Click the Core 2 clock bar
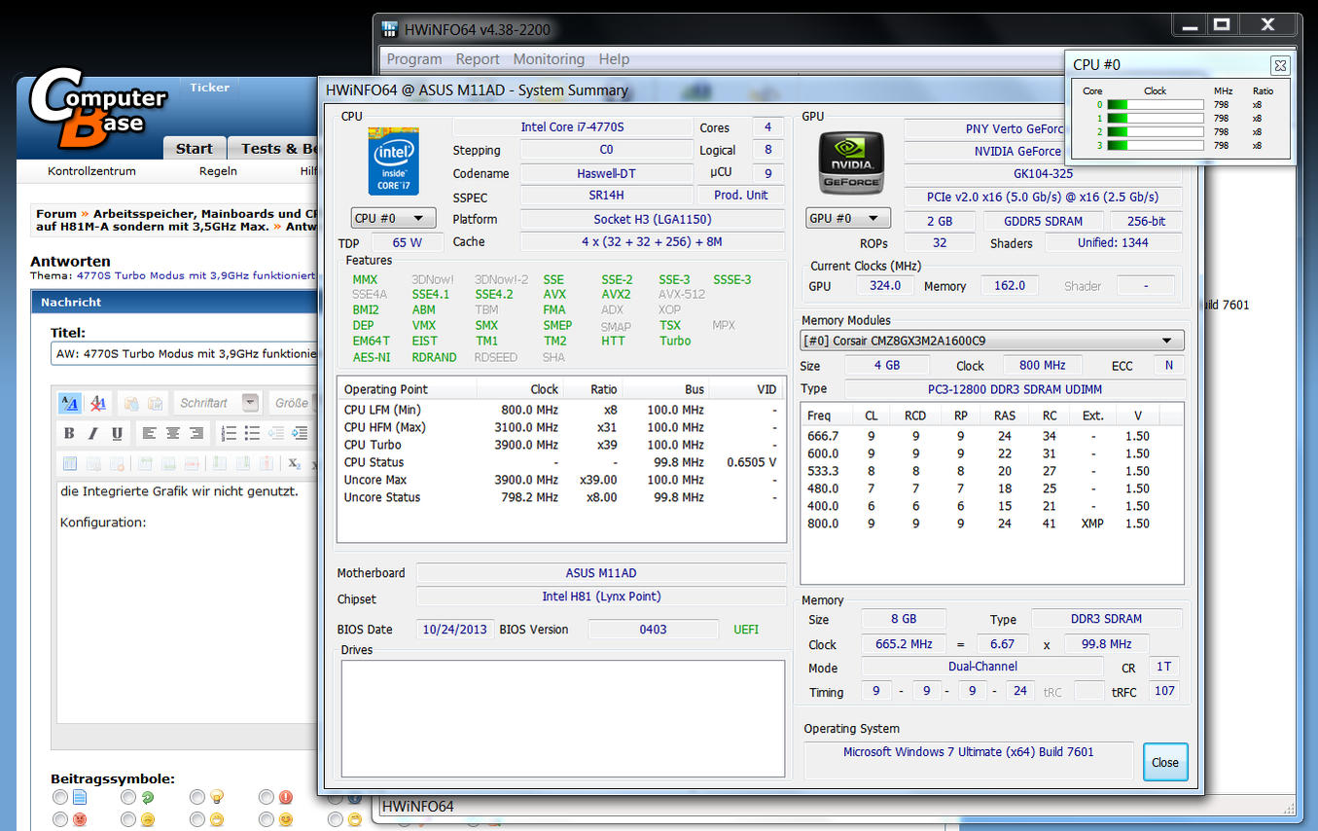1318x831 pixels. [1156, 131]
